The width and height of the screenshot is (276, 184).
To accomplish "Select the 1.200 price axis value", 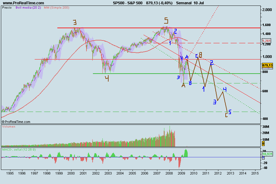I will click(266, 44).
